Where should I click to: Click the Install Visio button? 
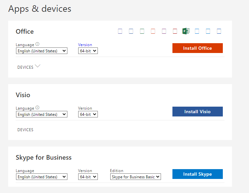(x=197, y=112)
